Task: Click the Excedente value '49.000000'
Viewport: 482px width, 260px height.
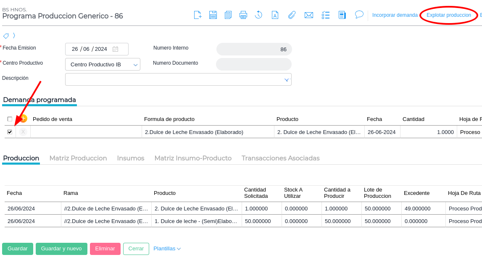Action: pos(423,208)
